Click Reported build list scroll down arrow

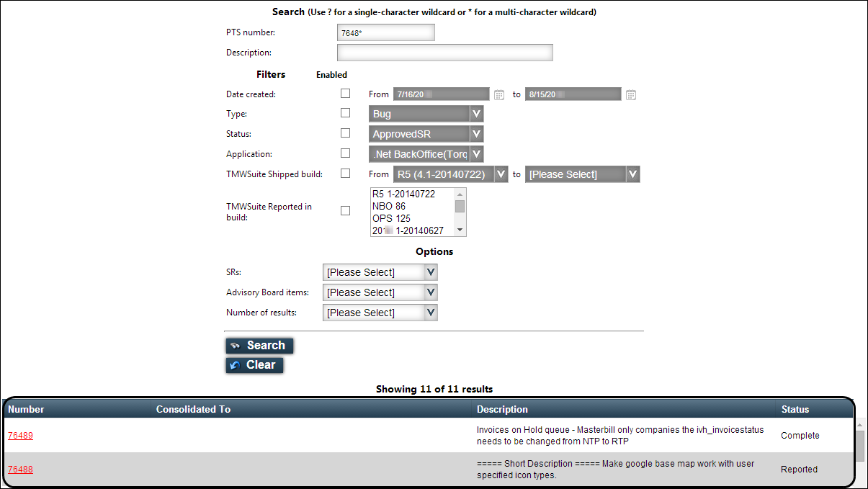point(460,230)
